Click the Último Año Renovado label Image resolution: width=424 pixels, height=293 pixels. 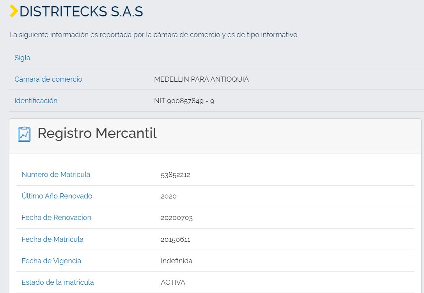57,196
